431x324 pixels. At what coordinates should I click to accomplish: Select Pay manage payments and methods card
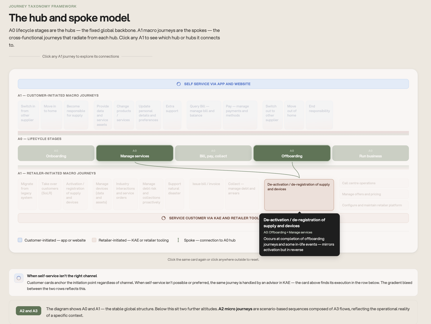point(240,115)
